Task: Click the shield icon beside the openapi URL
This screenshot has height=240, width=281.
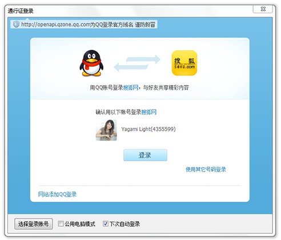Action: (x=16, y=25)
